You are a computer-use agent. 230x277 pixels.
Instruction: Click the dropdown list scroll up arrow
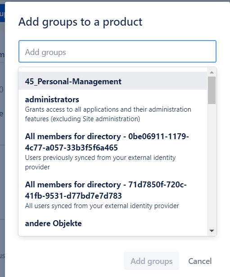coord(212,72)
